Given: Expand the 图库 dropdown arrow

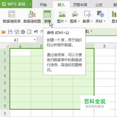Looking at the screenshot, I should [x=79, y=21].
